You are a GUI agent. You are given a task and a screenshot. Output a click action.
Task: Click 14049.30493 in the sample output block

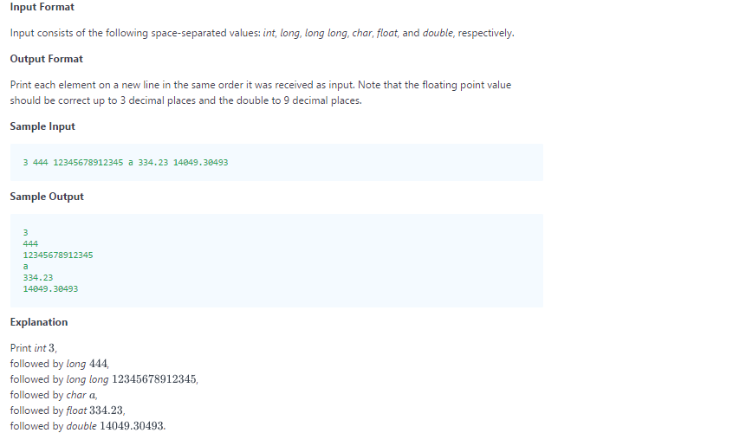pyautogui.click(x=50, y=288)
